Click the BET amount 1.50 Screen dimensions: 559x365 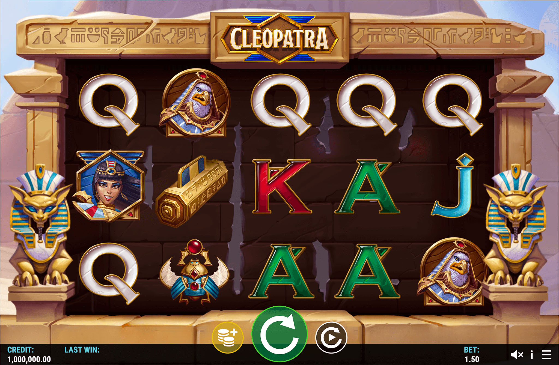pos(472,360)
